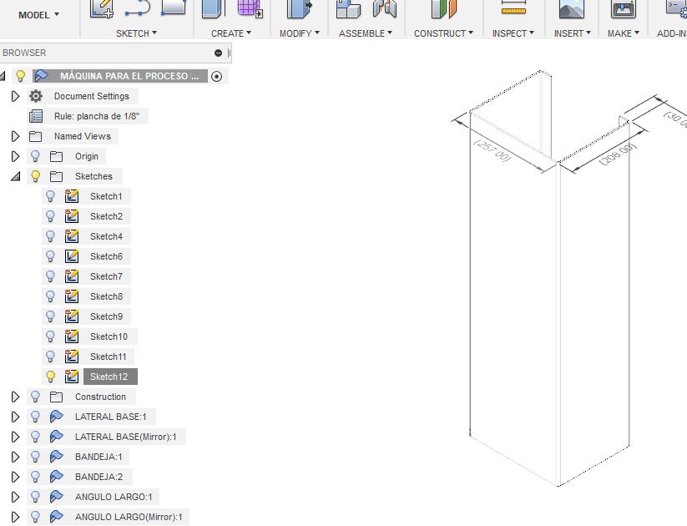The width and height of the screenshot is (687, 526).
Task: Click the ADD-INS menu
Action: (673, 33)
